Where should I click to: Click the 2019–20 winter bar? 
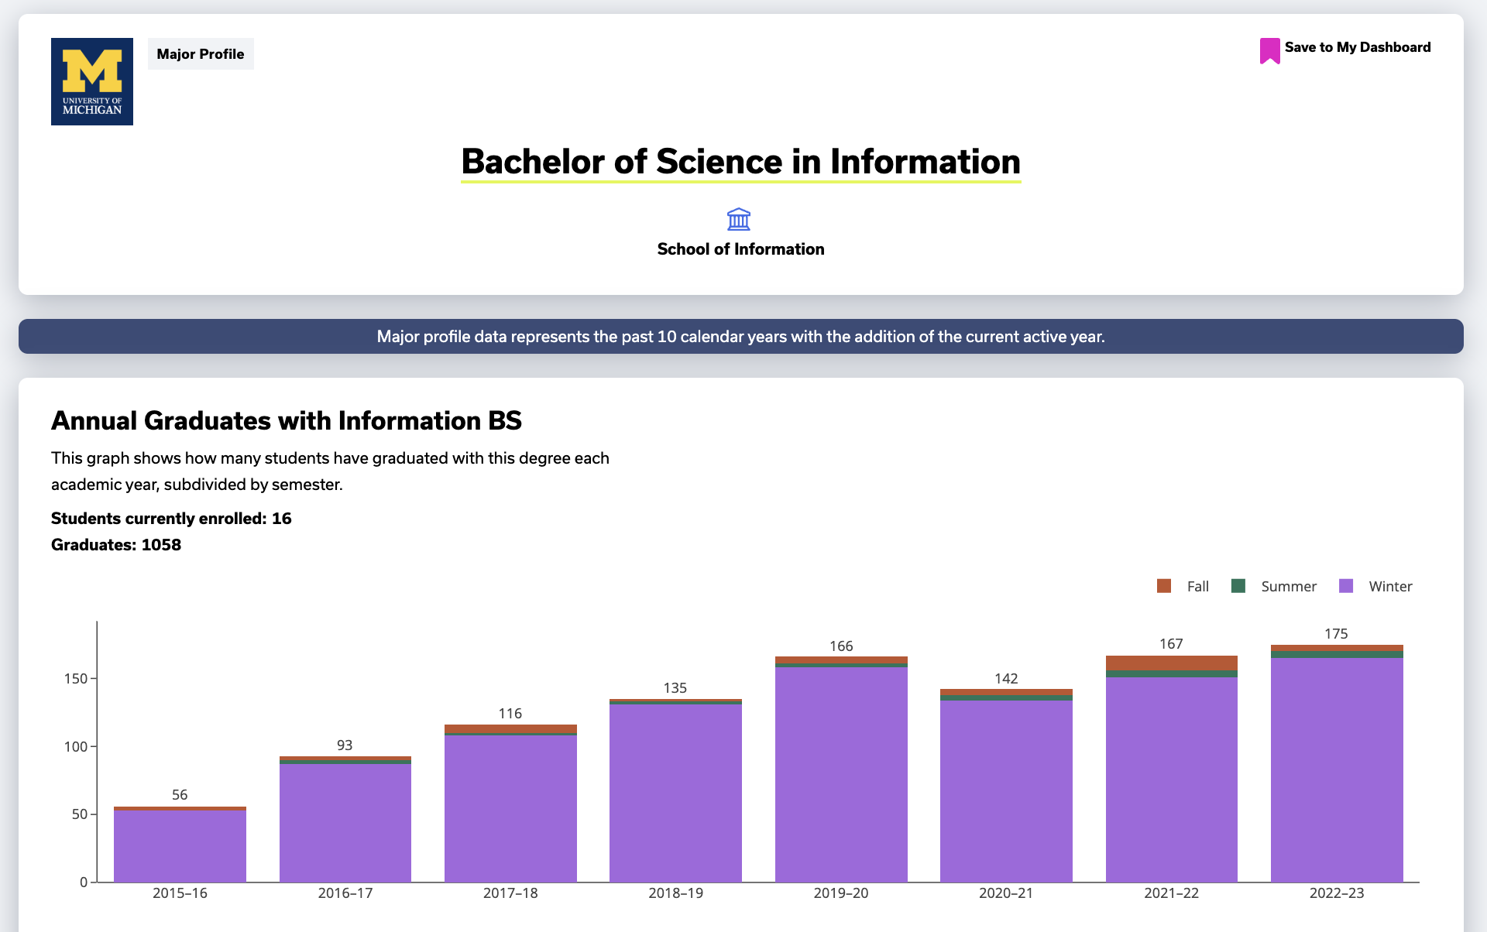(x=841, y=774)
